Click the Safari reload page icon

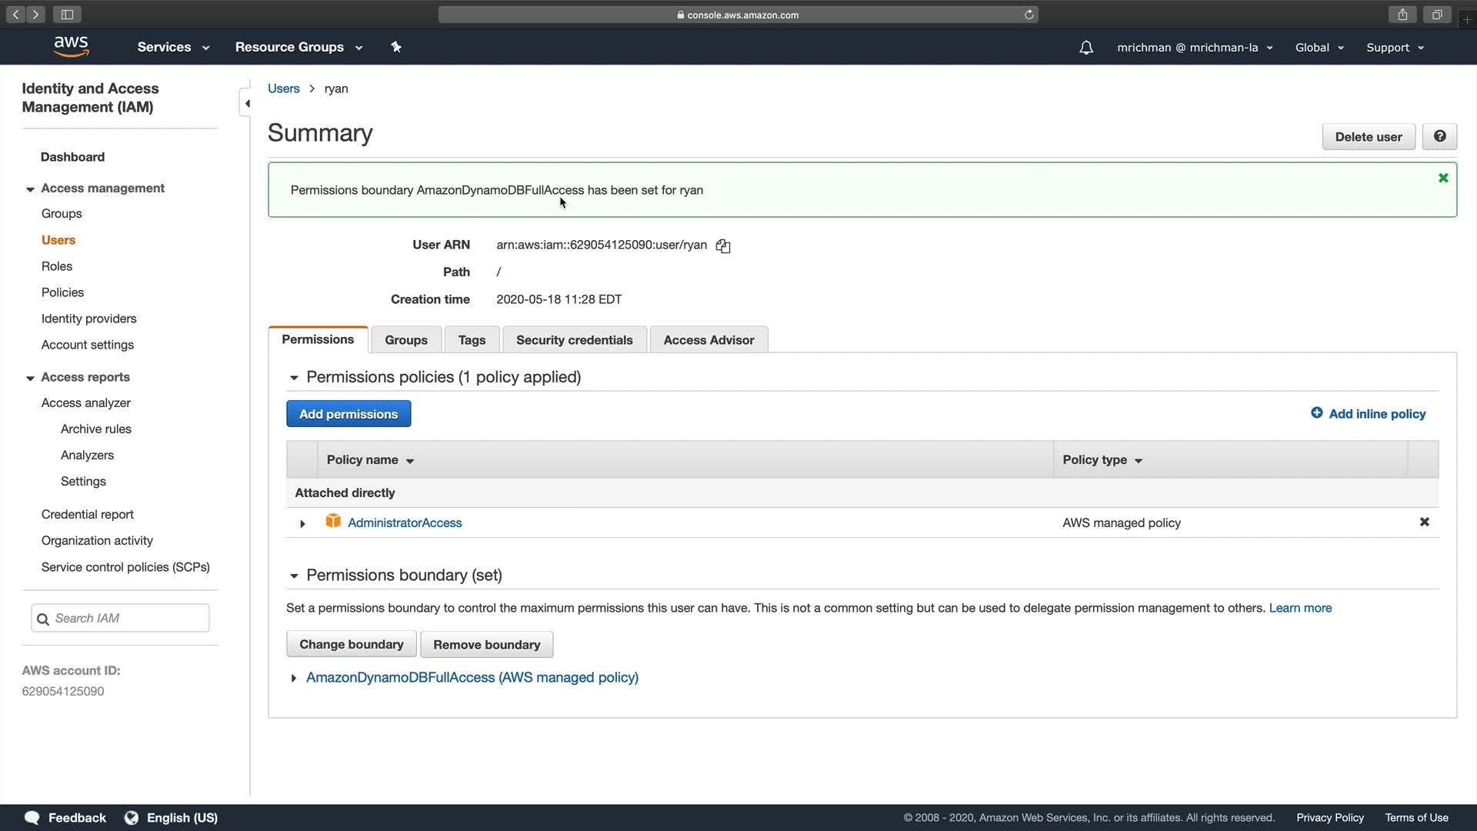1029,15
